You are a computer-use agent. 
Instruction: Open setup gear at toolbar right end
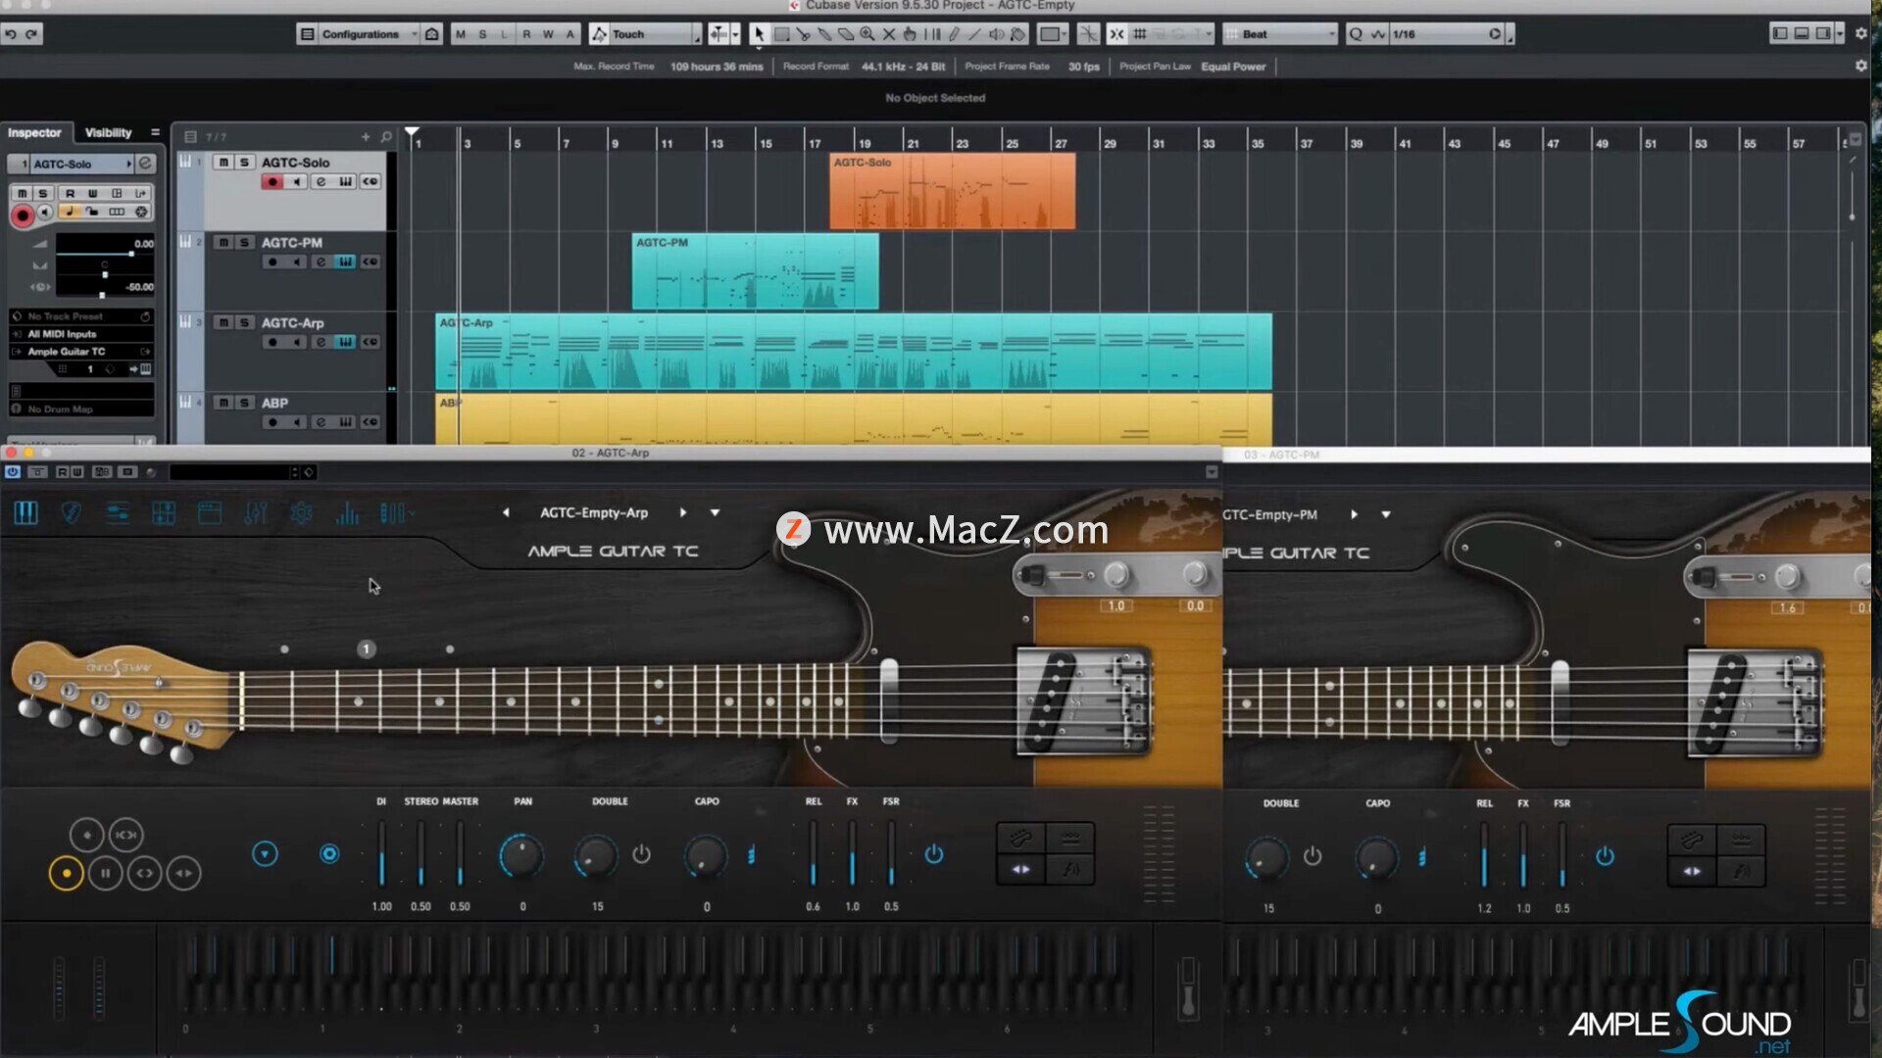(x=1861, y=34)
